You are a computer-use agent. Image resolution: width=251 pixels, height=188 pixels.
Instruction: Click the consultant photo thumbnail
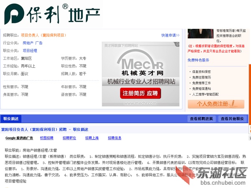coord(200,33)
